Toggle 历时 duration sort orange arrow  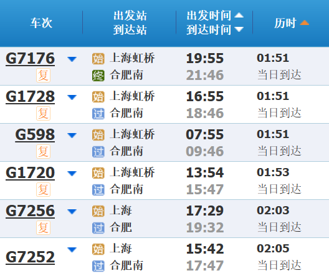click(304, 22)
